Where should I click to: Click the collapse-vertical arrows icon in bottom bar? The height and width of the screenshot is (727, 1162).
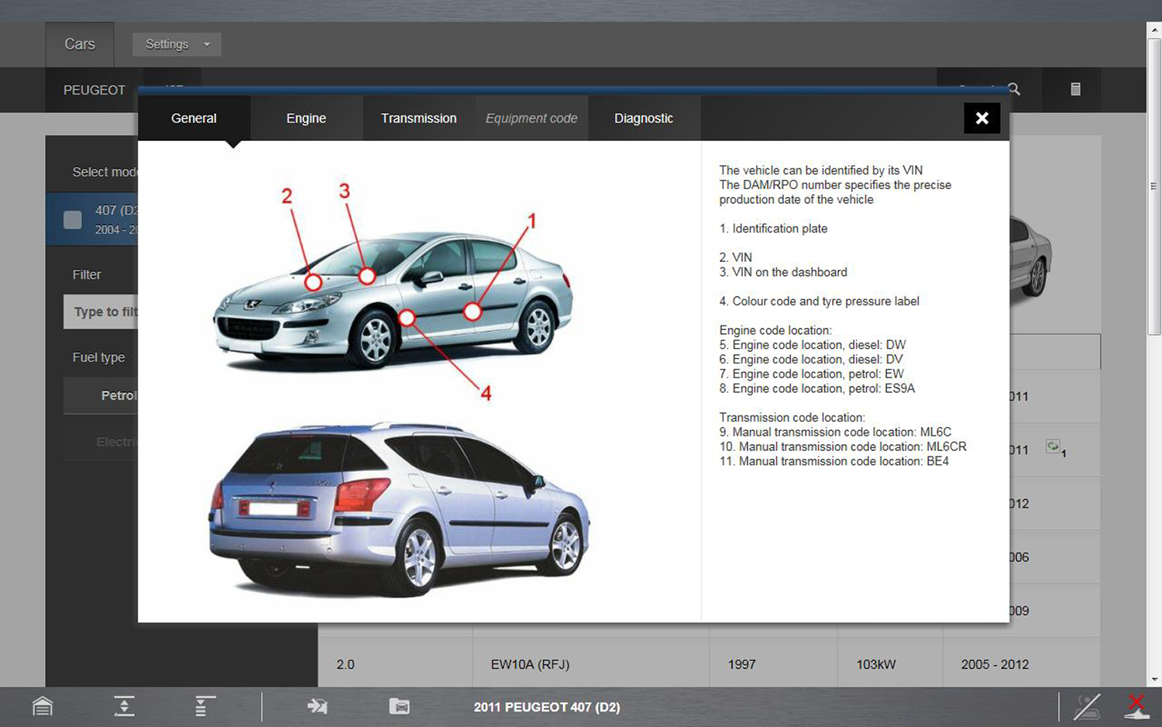pos(124,706)
